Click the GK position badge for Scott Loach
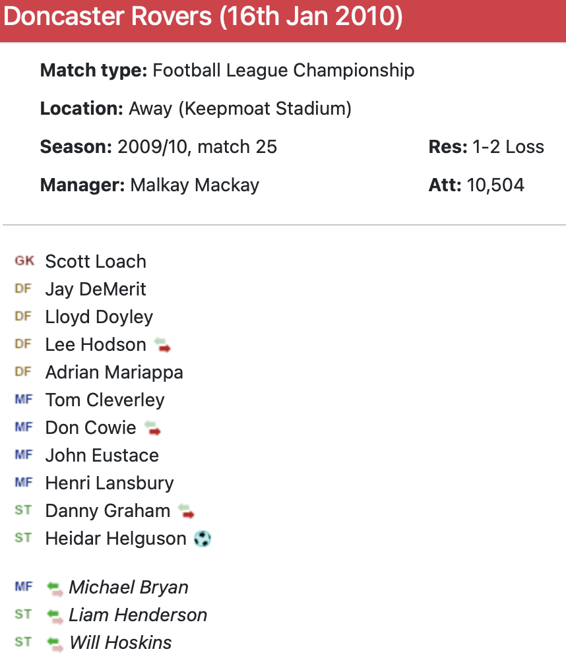 (24, 261)
